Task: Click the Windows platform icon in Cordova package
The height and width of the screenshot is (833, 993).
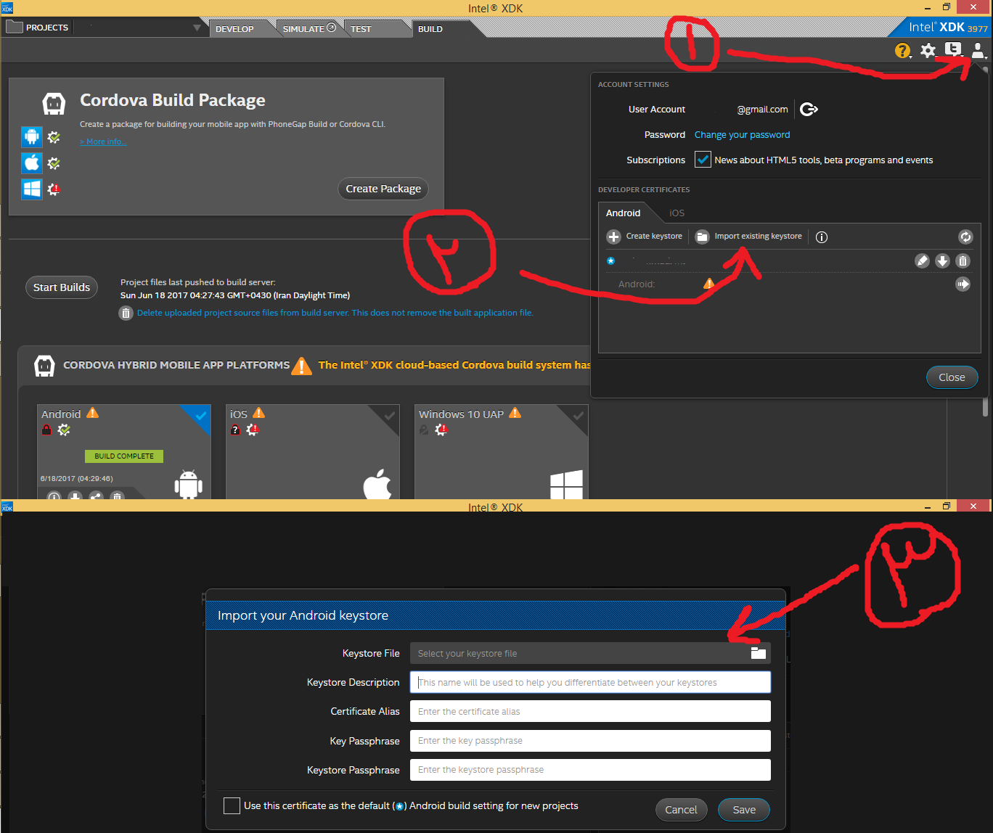Action: (32, 189)
